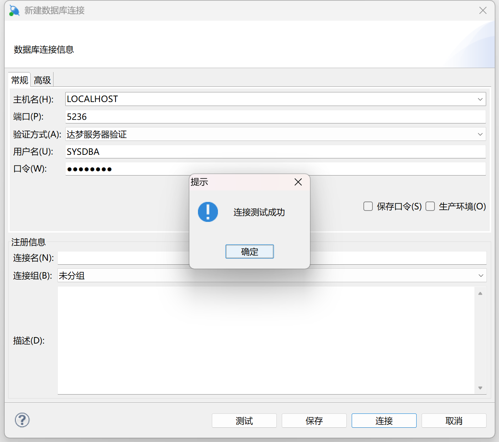Click the LOCALHOST host name text
Screen dimensions: 499x442
[x=92, y=99]
